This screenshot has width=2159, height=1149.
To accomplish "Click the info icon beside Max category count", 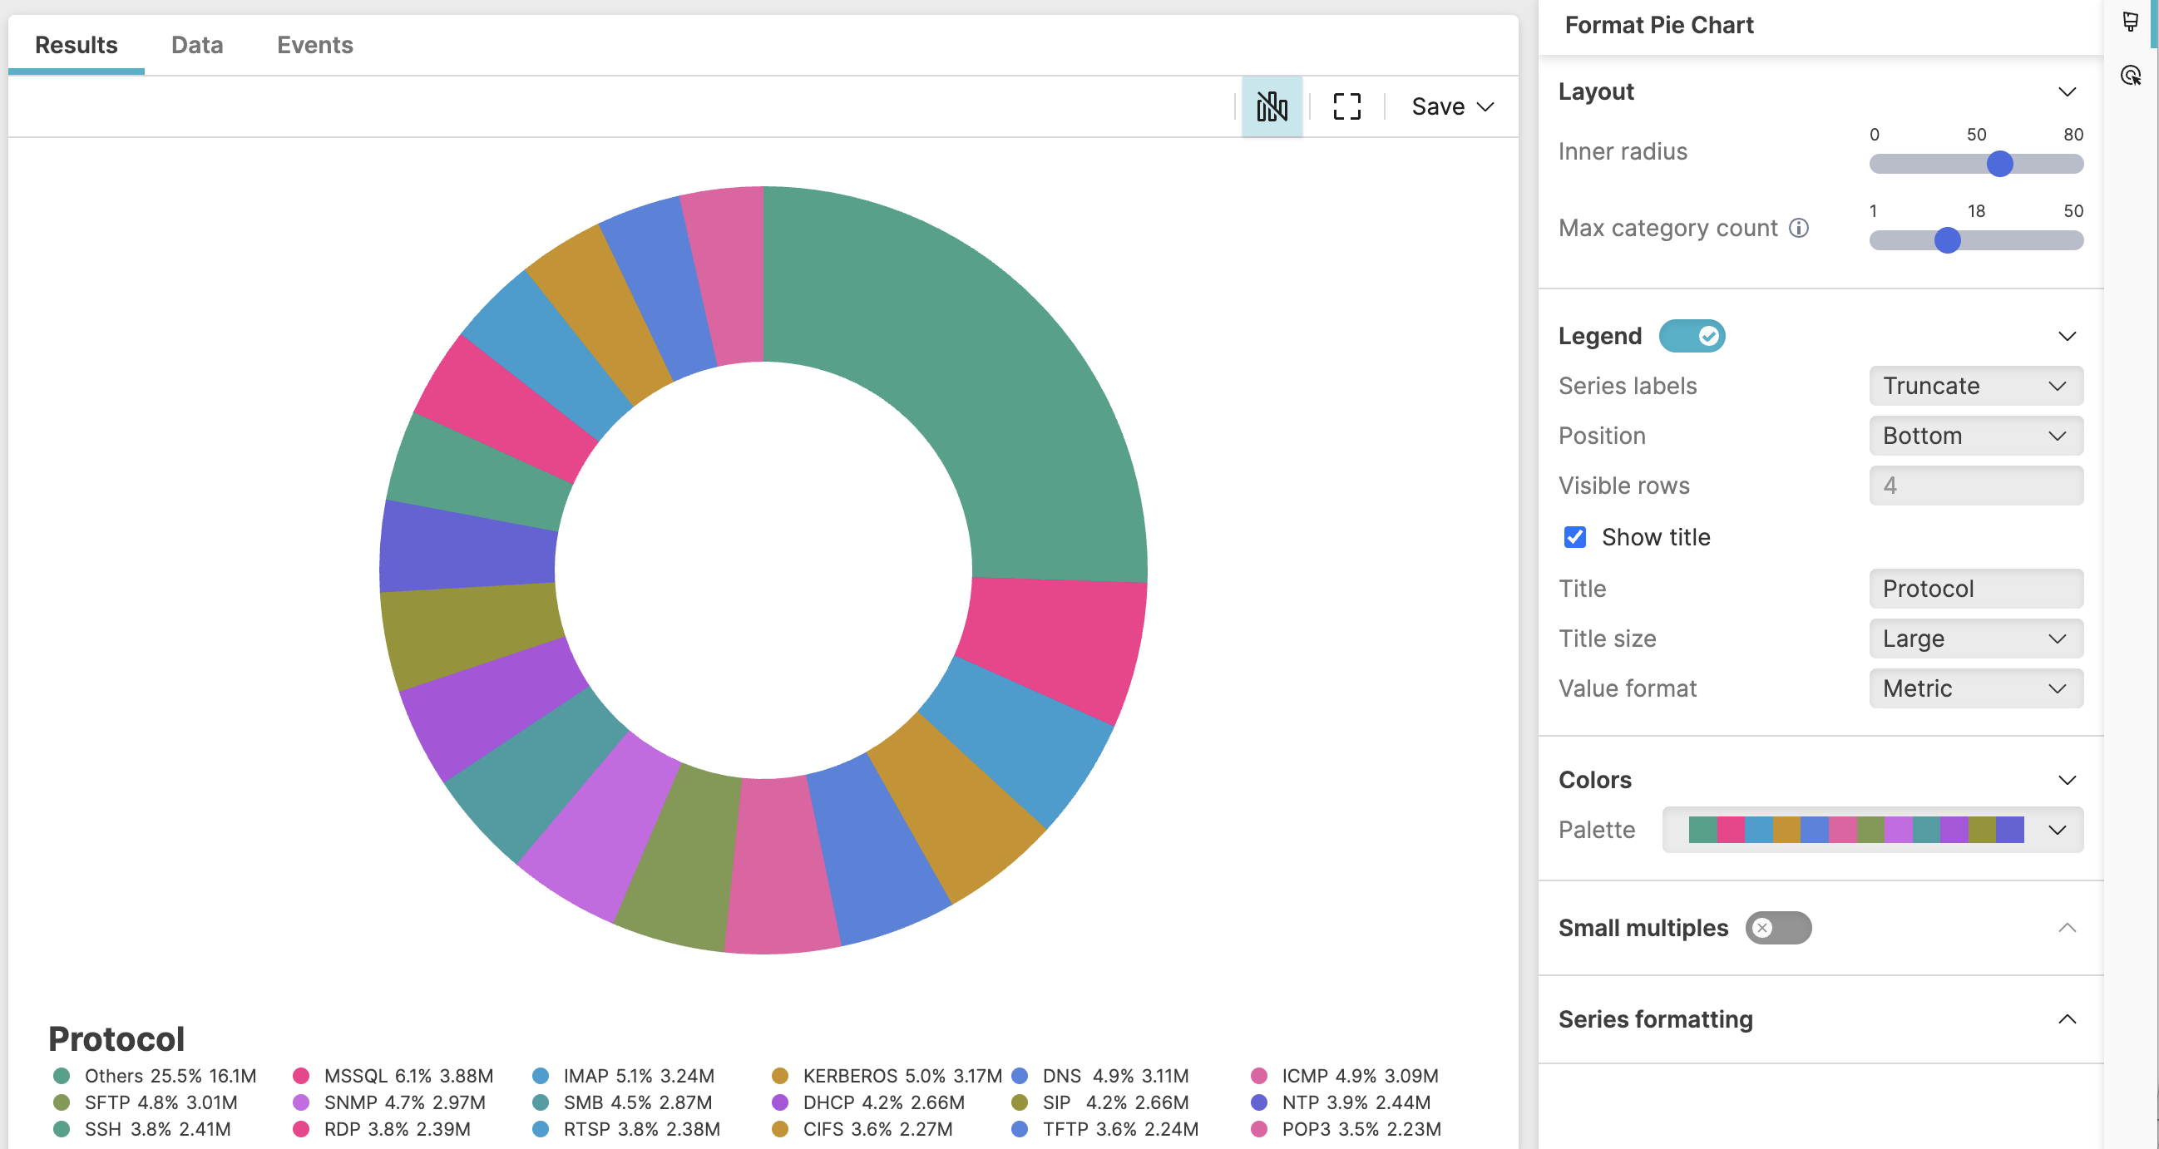I will click(x=1800, y=228).
